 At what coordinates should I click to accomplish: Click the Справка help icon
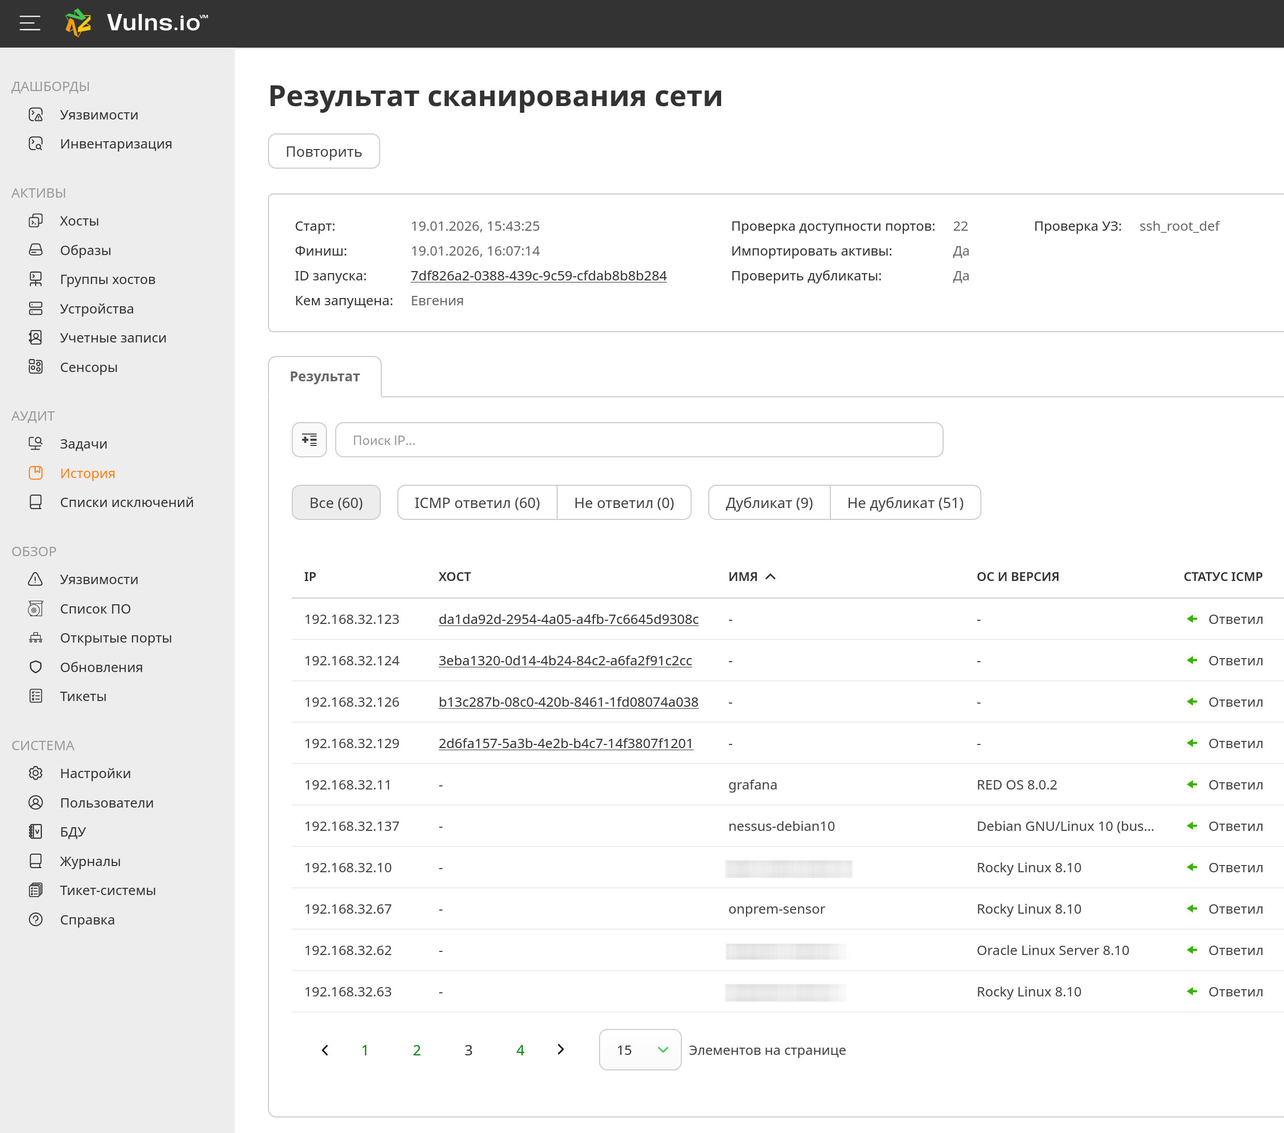coord(36,919)
